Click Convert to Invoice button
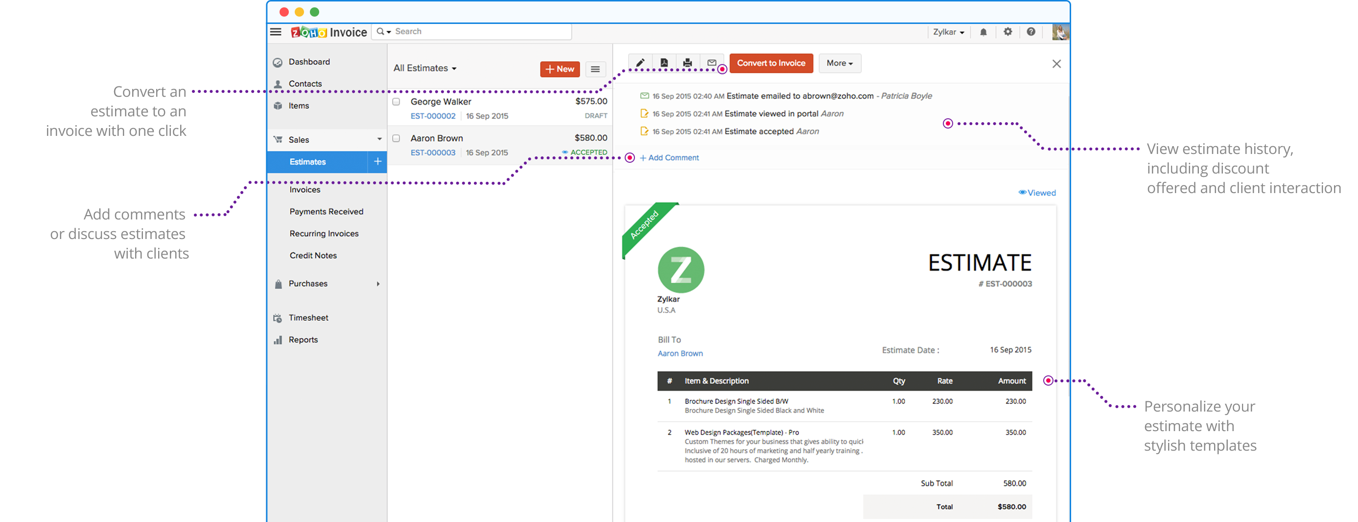 click(x=771, y=63)
